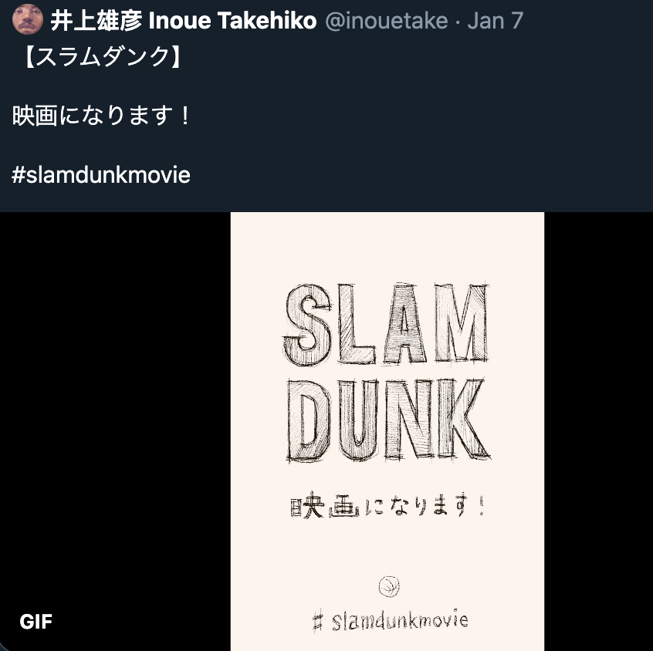Click the 【スラムダンク】 tweet text line

coord(102,56)
